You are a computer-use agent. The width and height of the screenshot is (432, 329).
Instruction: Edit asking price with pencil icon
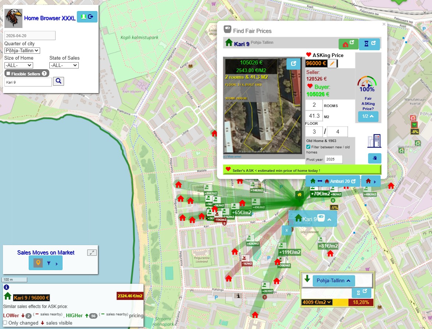tap(332, 63)
